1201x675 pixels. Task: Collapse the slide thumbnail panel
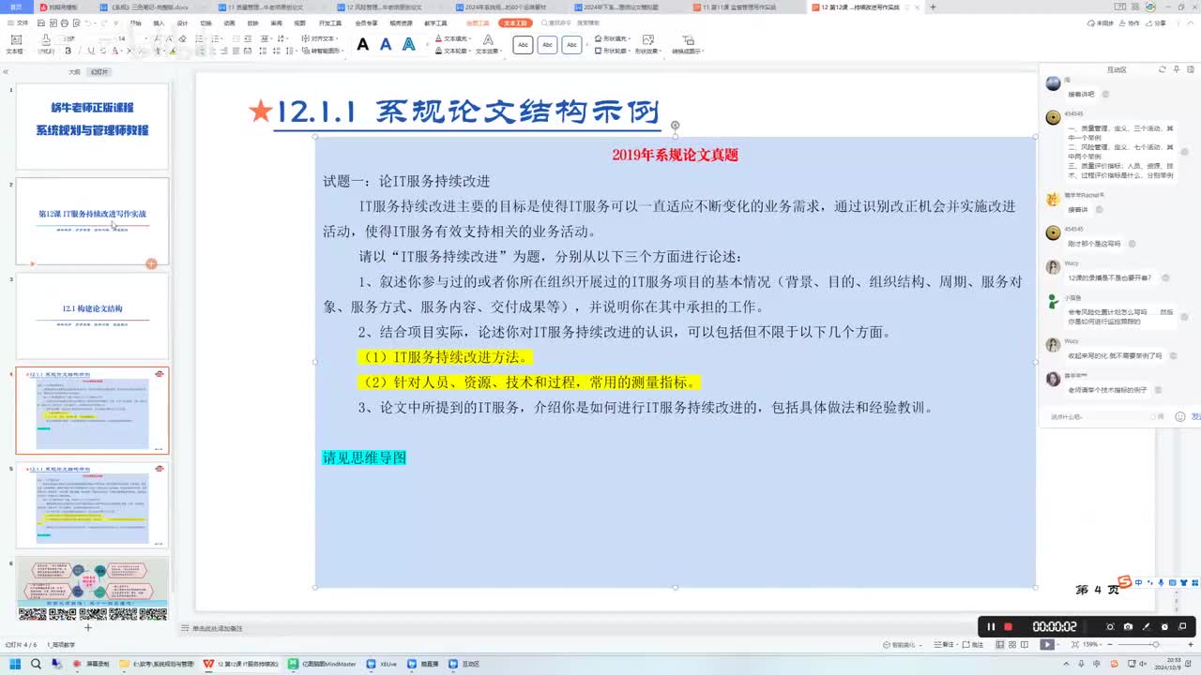coord(6,72)
